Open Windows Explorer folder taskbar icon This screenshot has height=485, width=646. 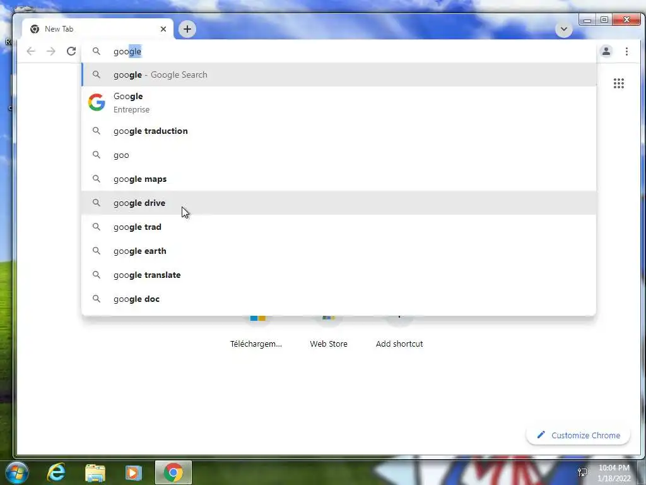click(95, 472)
